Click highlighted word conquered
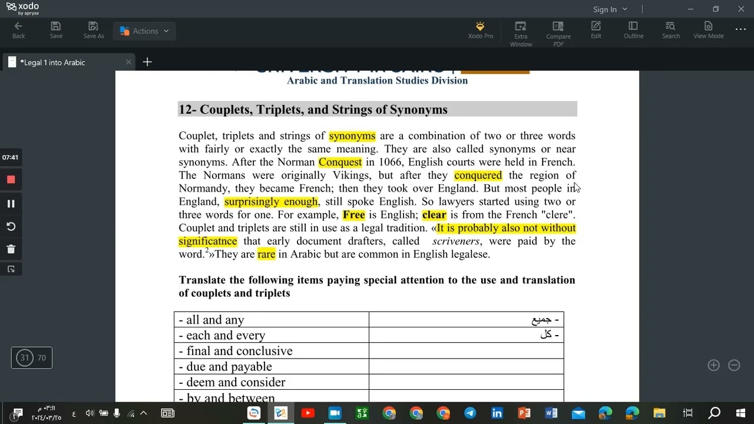 [x=478, y=175]
